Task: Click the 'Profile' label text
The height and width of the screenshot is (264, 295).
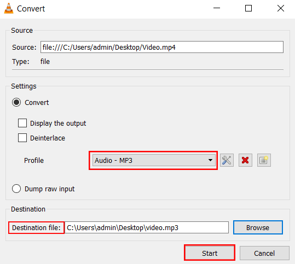Action: pyautogui.click(x=34, y=161)
